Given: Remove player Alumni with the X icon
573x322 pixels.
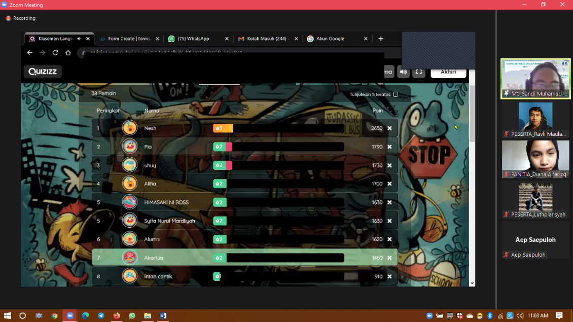Looking at the screenshot, I should pos(389,239).
